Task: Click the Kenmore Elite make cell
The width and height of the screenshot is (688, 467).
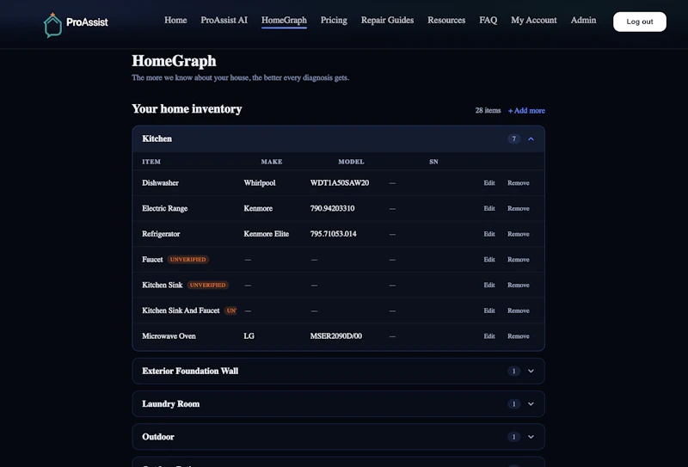Action: click(267, 234)
